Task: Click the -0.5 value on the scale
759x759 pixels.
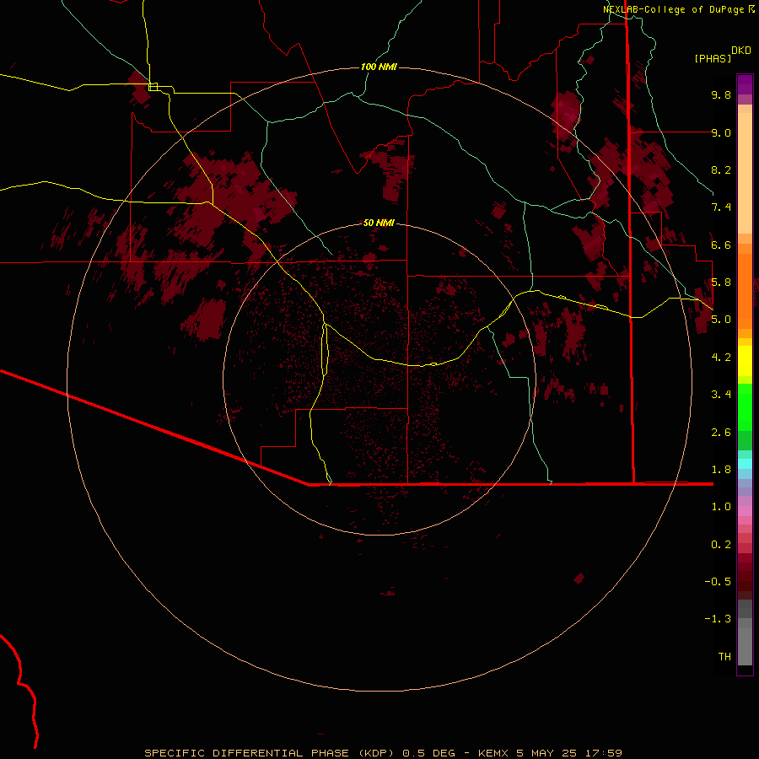Action: [x=718, y=582]
